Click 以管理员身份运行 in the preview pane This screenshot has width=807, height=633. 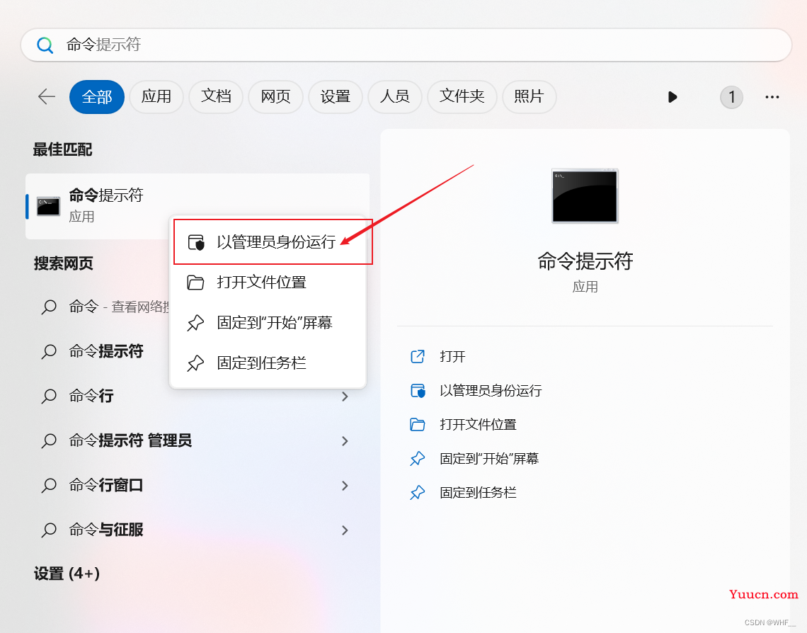(491, 391)
